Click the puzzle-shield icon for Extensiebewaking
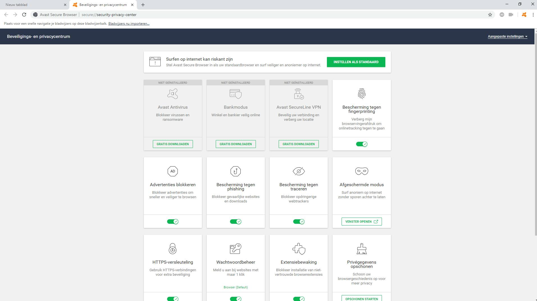 click(x=299, y=249)
